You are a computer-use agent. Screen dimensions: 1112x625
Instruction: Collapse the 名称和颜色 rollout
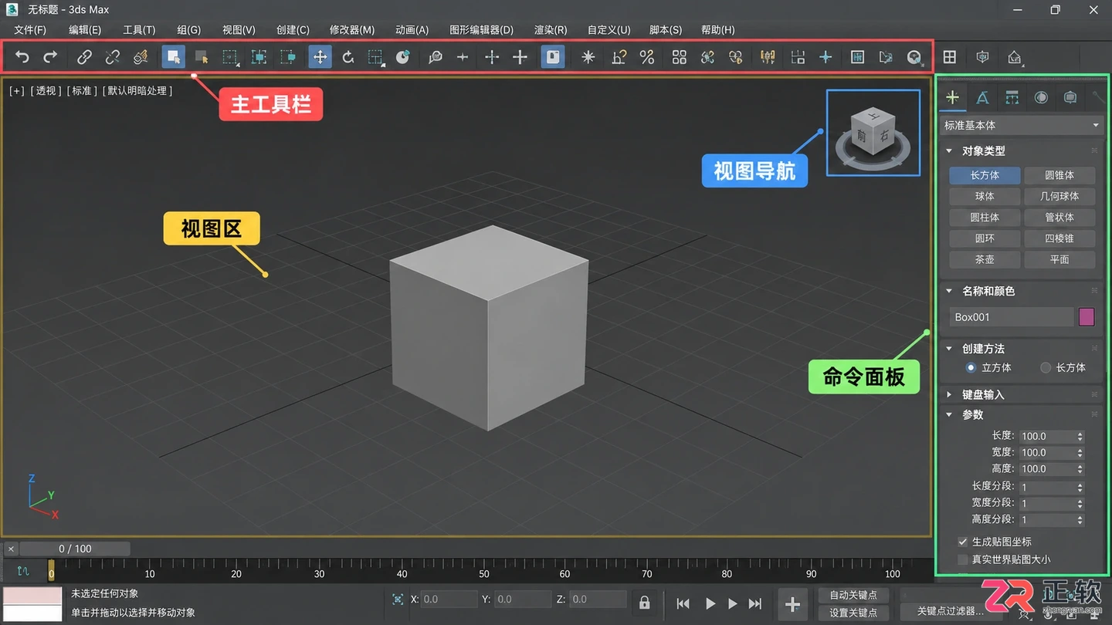pyautogui.click(x=949, y=291)
